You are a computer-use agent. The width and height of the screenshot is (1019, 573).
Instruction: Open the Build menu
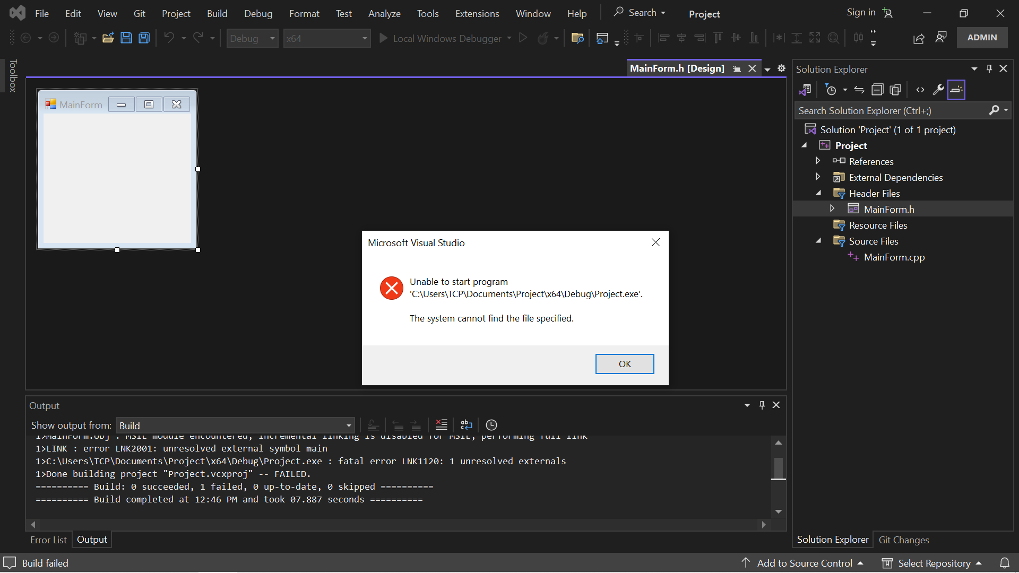(217, 13)
